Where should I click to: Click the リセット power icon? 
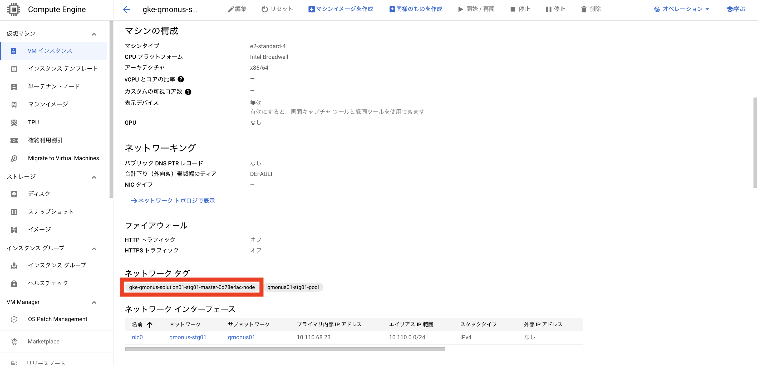(x=264, y=9)
